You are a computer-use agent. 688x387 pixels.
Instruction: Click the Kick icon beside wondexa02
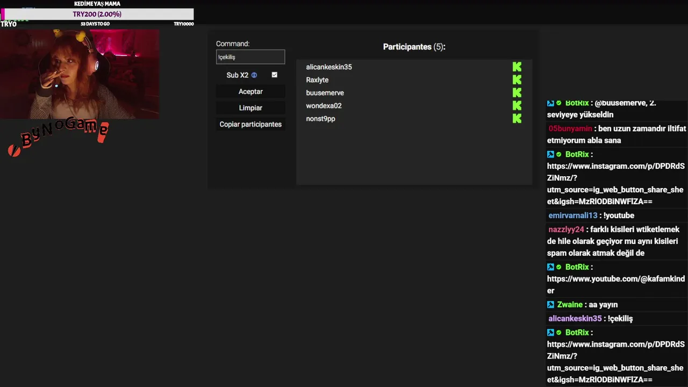click(517, 105)
